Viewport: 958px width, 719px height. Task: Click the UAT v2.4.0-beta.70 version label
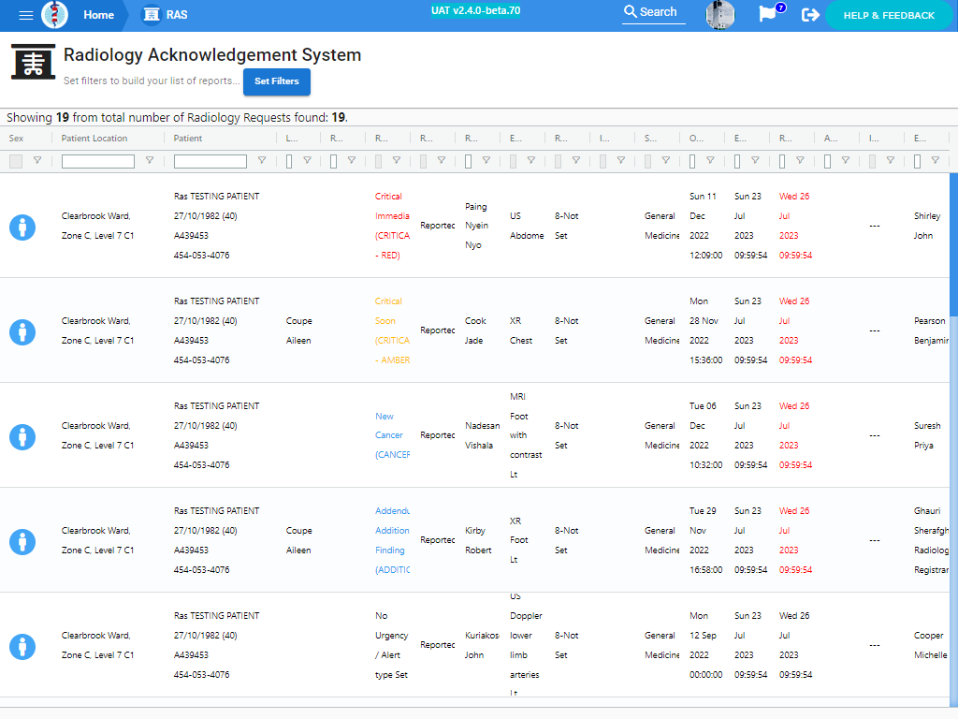pyautogui.click(x=475, y=11)
